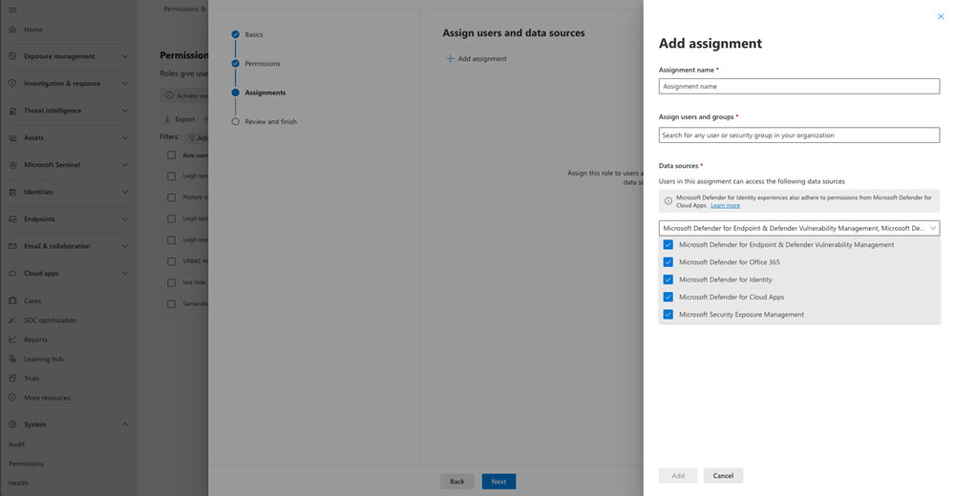
Task: Go to the Basics wizard step
Action: tap(254, 34)
